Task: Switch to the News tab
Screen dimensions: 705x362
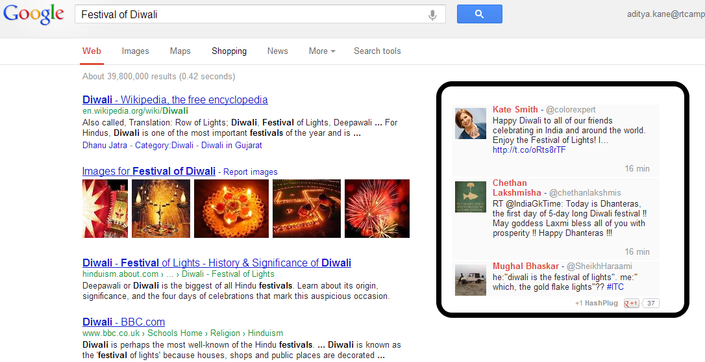Action: pyautogui.click(x=277, y=51)
